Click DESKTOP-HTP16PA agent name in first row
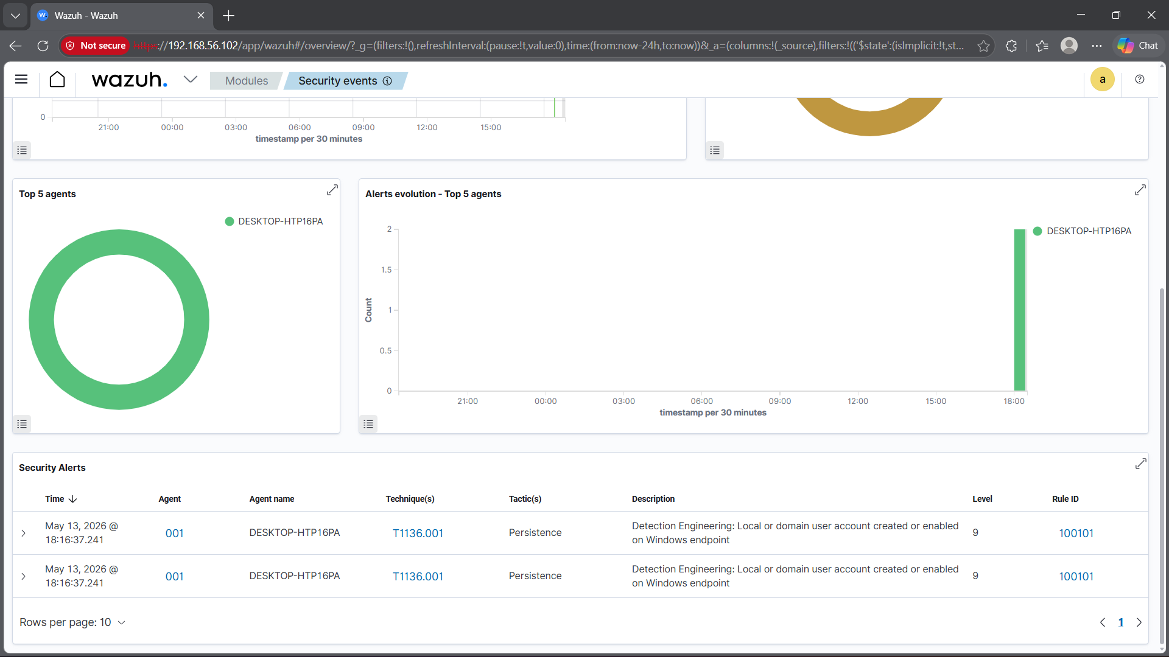Screen dimensions: 1169x657 (x=294, y=532)
